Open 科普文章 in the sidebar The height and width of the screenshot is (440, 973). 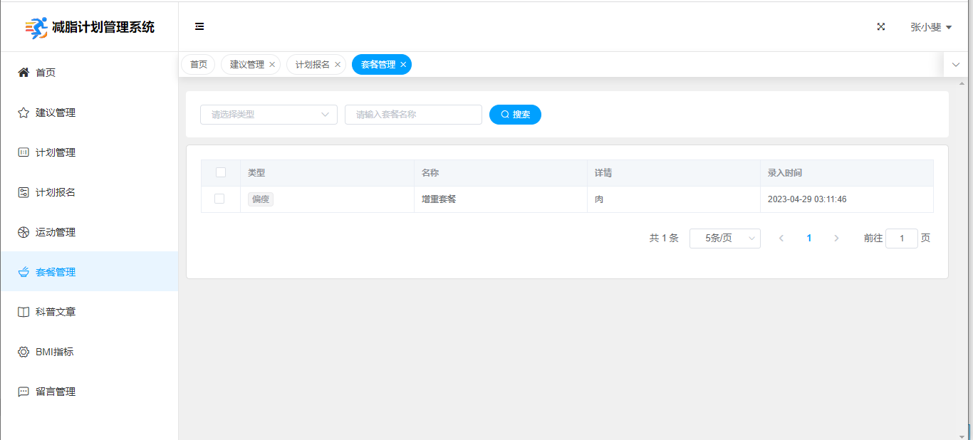click(x=89, y=311)
